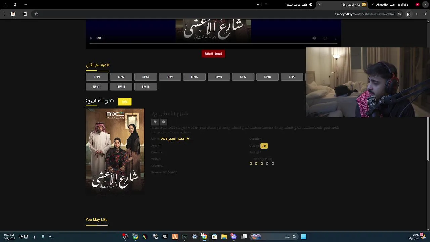Viewport: 430px width, 242px height.
Task: Click the browser forward arrow
Action: (425, 14)
